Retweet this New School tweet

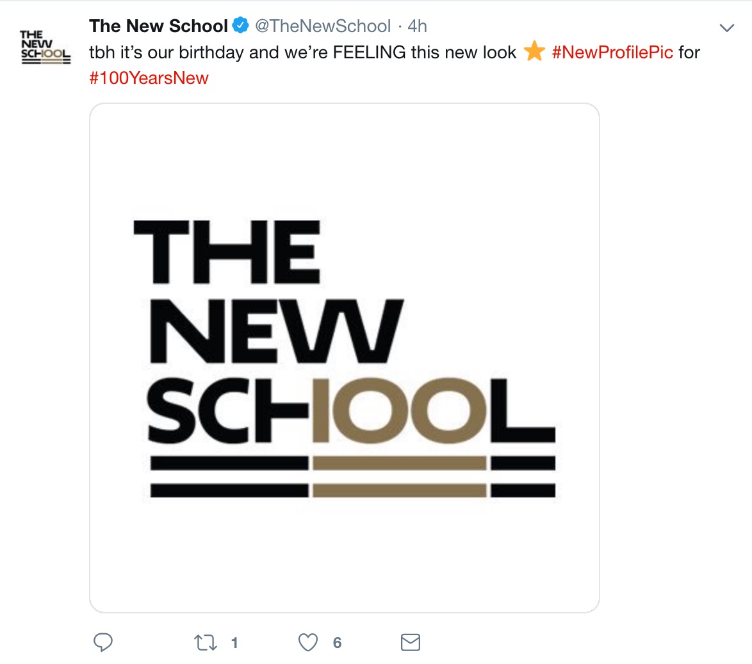click(206, 642)
